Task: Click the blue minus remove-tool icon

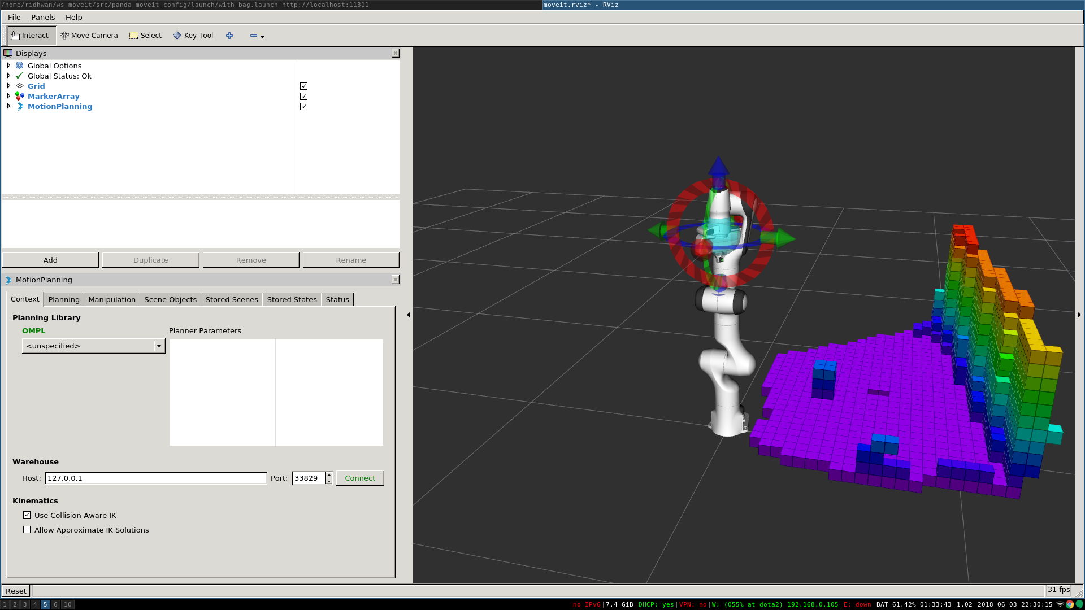Action: (253, 36)
